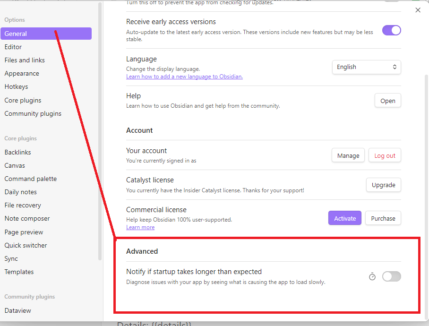
Task: Select Hotkeys in the sidebar
Action: point(17,86)
